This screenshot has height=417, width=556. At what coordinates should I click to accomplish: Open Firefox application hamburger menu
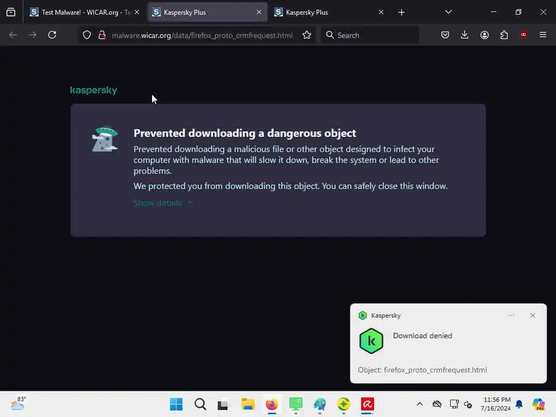tap(543, 35)
